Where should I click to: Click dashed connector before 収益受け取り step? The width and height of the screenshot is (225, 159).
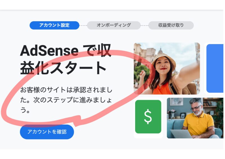pyautogui.click(x=145, y=25)
